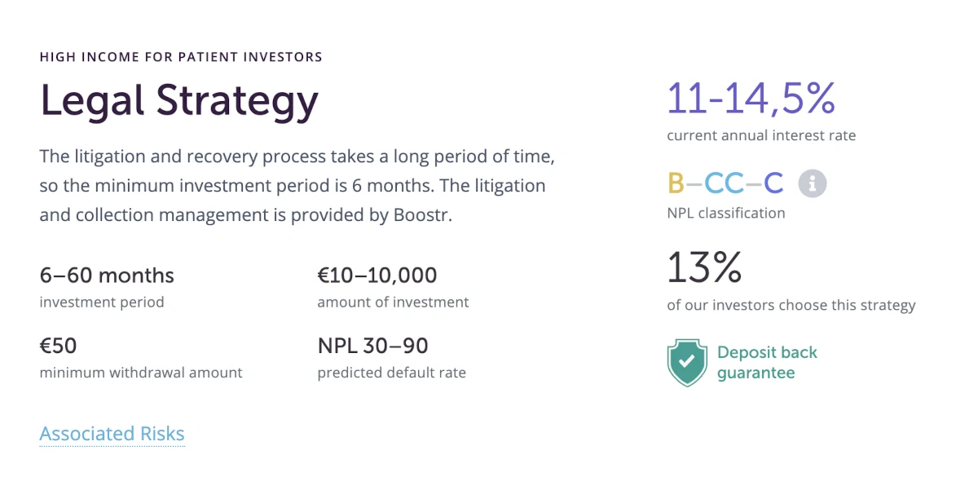Click the Legal Strategy heading
This screenshot has height=490, width=978.
tap(179, 100)
